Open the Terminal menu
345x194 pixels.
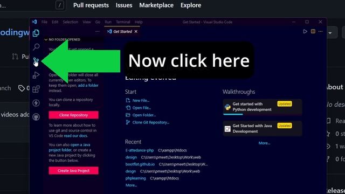123,22
